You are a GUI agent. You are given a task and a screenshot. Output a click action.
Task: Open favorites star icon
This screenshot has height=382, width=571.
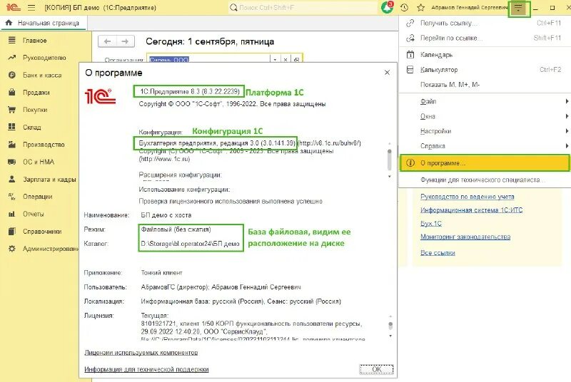pos(420,7)
